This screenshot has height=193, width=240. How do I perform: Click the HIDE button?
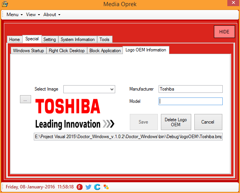(x=224, y=32)
